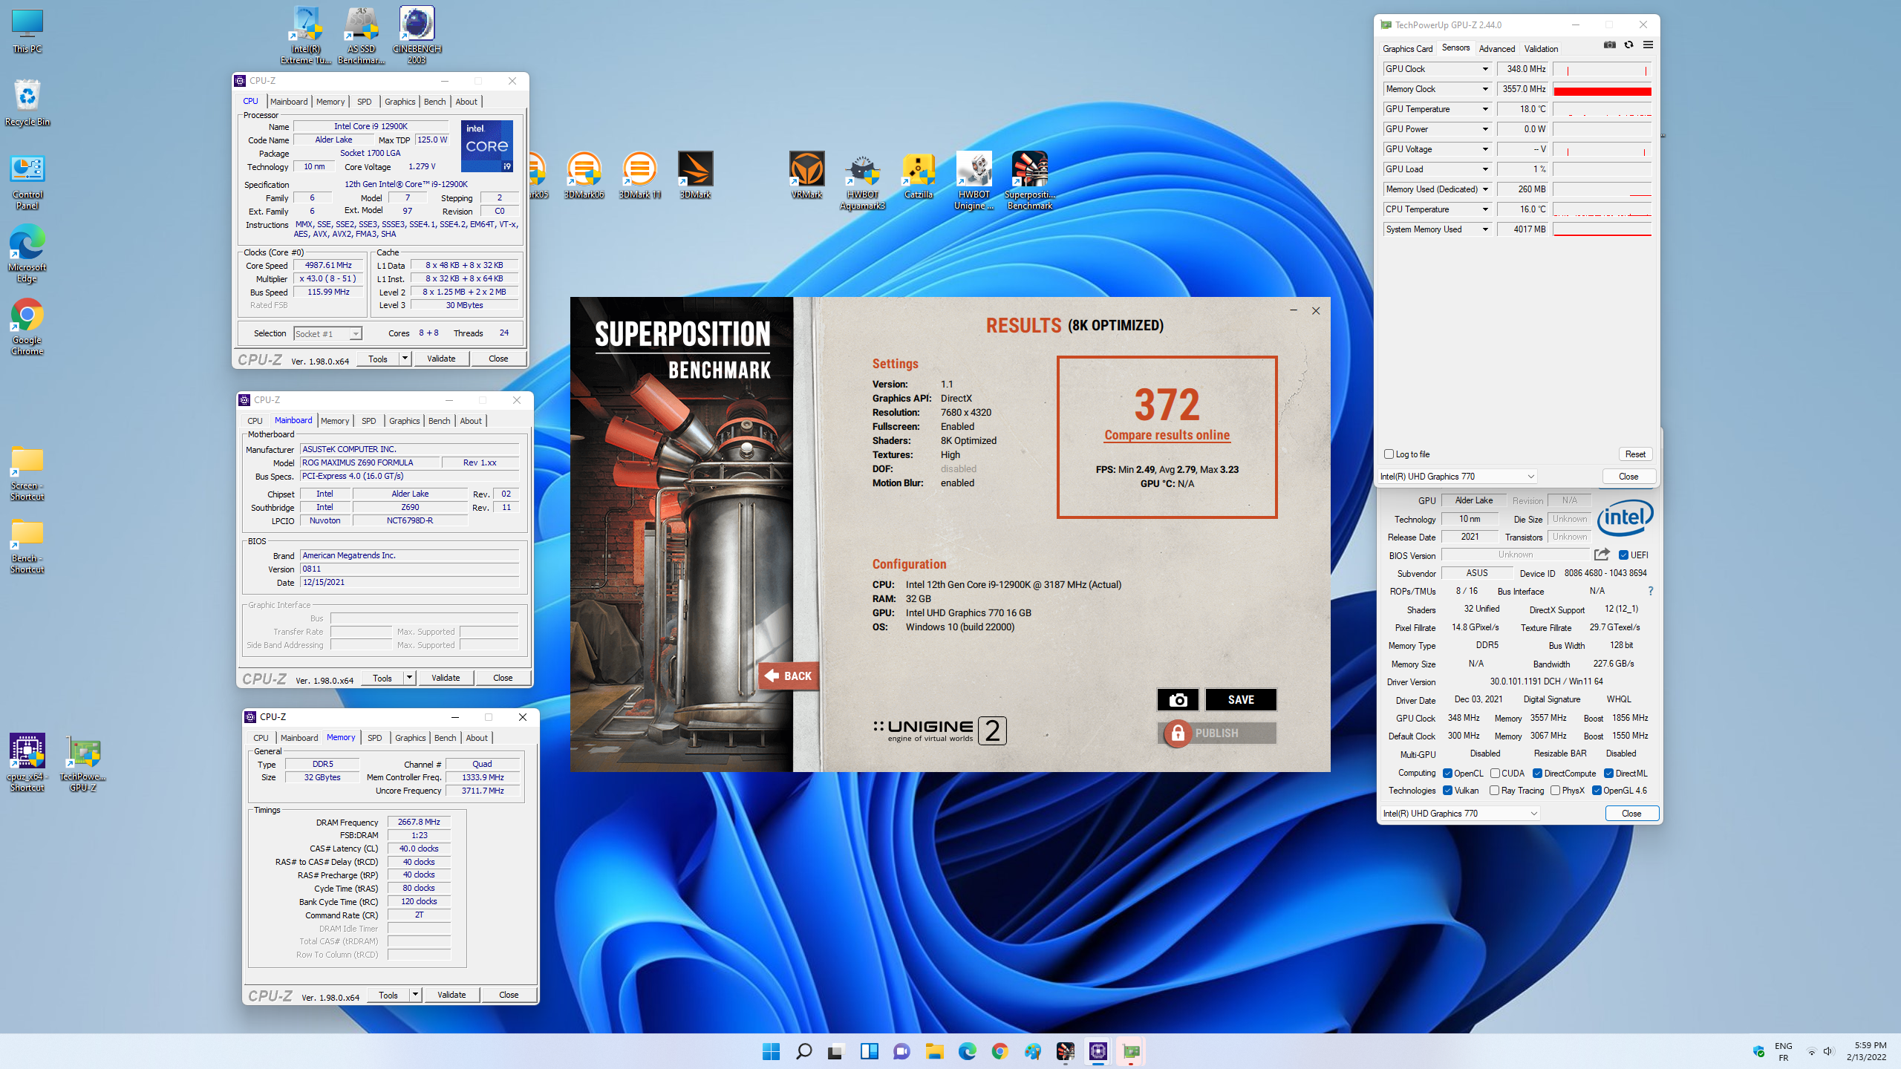This screenshot has height=1069, width=1901.
Task: Open Tools dropdown arrow in CPU-Z CPU window
Action: pyautogui.click(x=405, y=359)
